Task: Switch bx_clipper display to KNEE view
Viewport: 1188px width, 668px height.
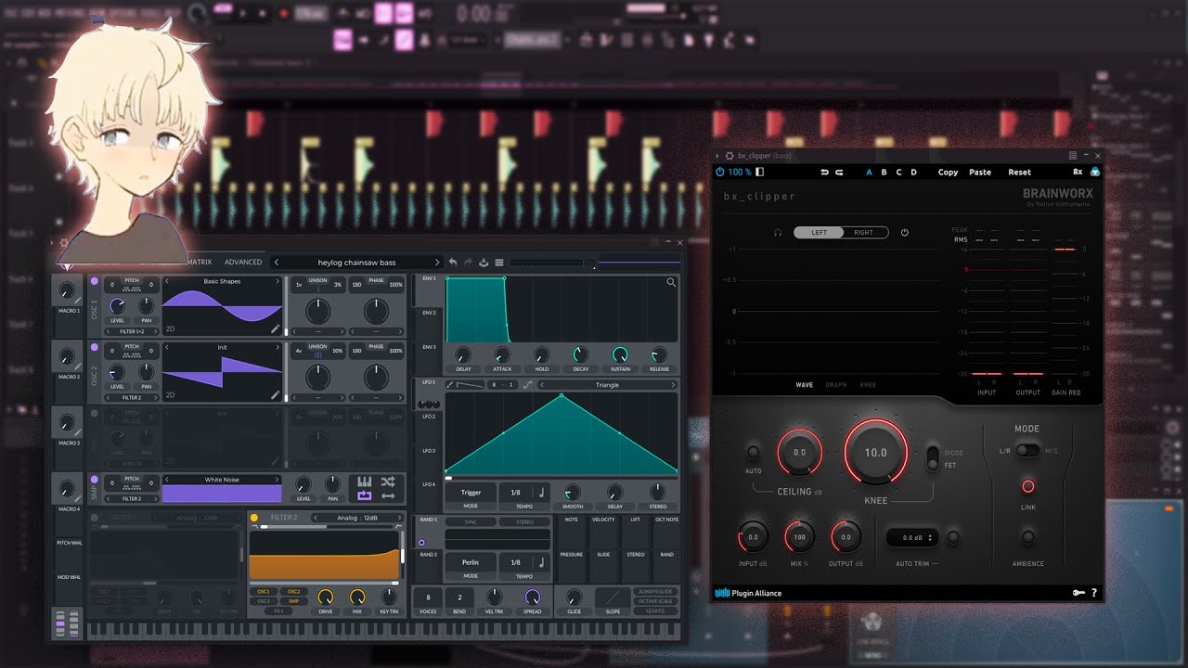Action: pos(868,385)
